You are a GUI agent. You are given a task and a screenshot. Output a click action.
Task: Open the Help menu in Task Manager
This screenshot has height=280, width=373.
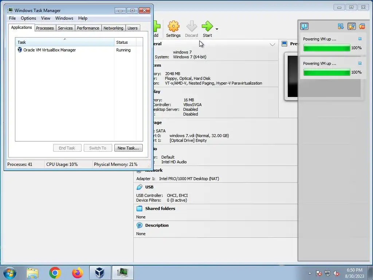pyautogui.click(x=83, y=18)
